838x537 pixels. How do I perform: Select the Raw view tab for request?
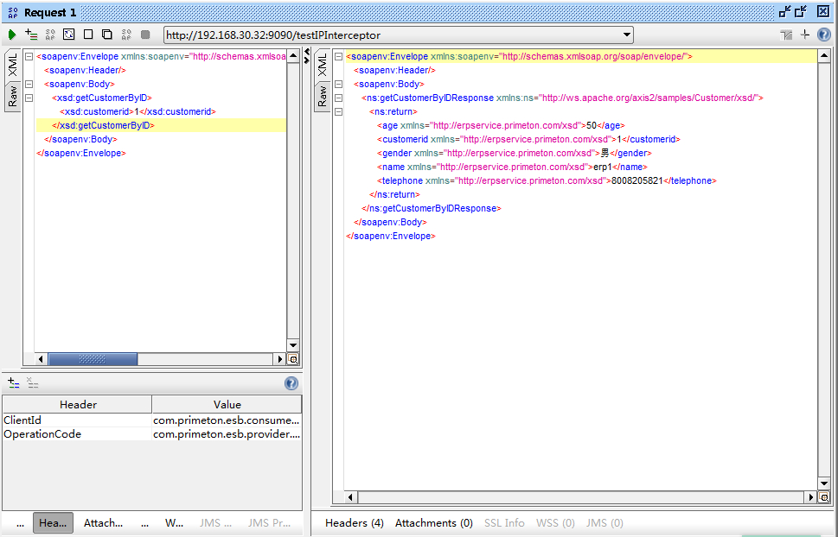click(x=13, y=96)
